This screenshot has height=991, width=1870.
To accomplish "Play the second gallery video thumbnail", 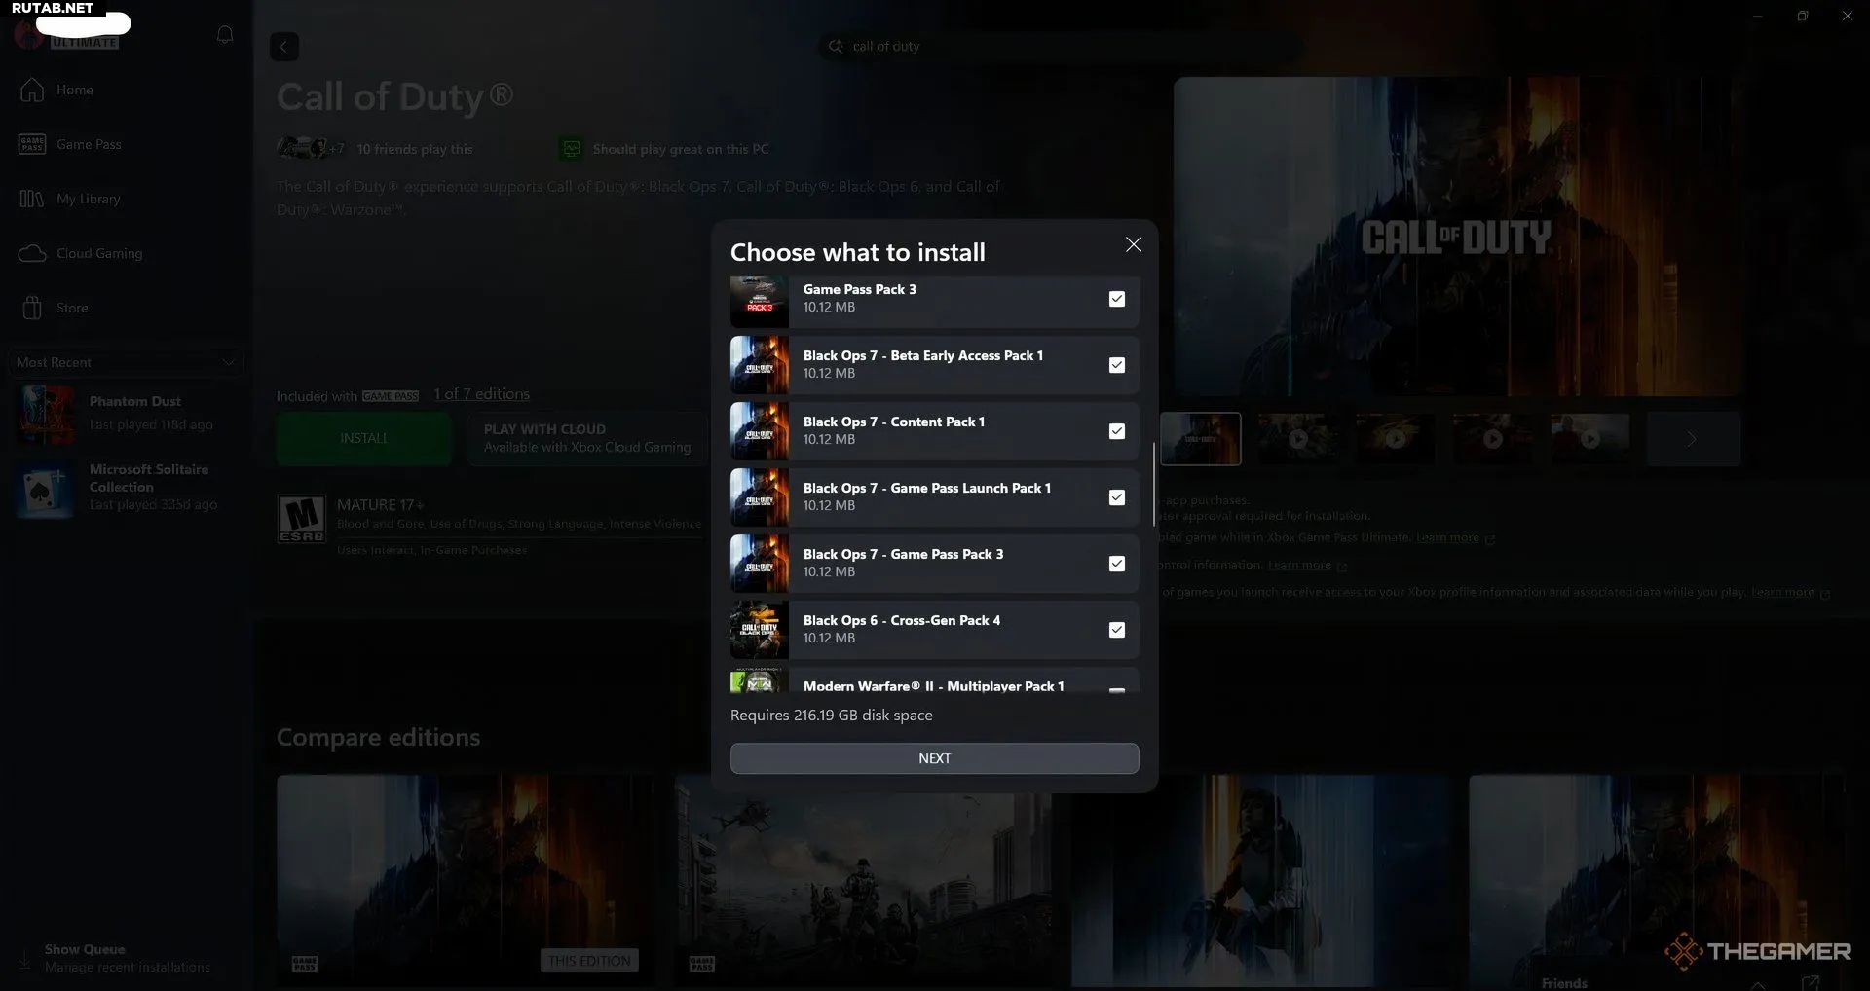I will pyautogui.click(x=1297, y=438).
